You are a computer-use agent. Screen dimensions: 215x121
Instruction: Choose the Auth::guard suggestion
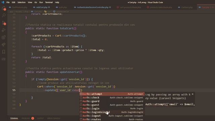click(112, 101)
